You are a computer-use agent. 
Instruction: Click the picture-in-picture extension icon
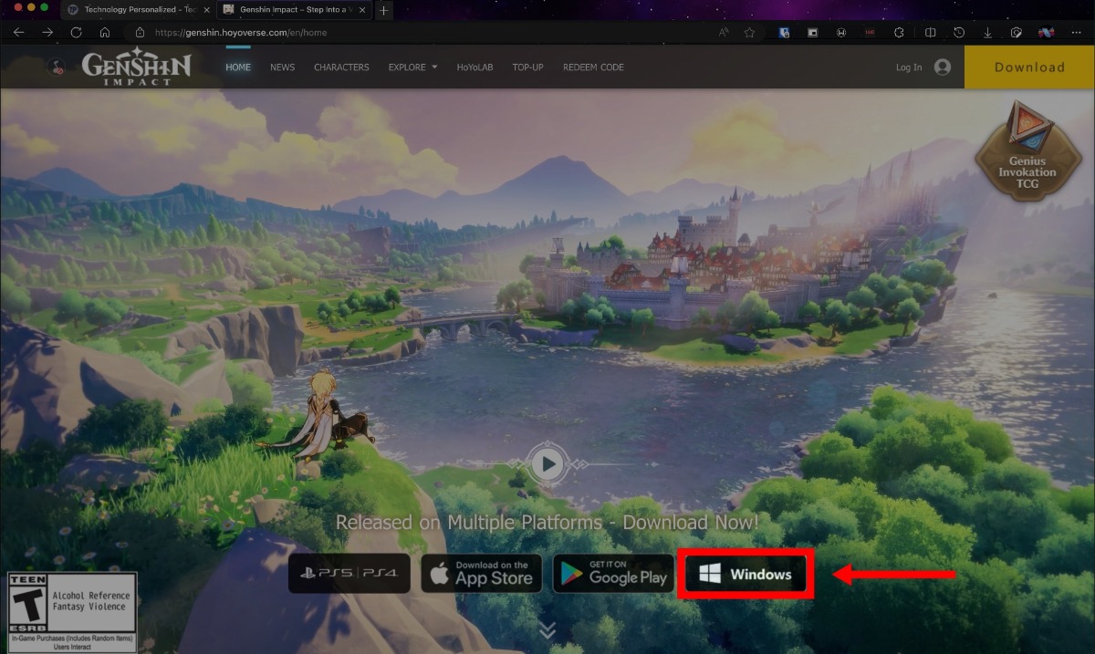(813, 32)
